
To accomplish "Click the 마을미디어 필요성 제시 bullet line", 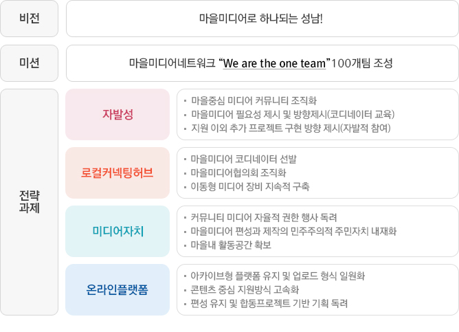I will 293,114.
